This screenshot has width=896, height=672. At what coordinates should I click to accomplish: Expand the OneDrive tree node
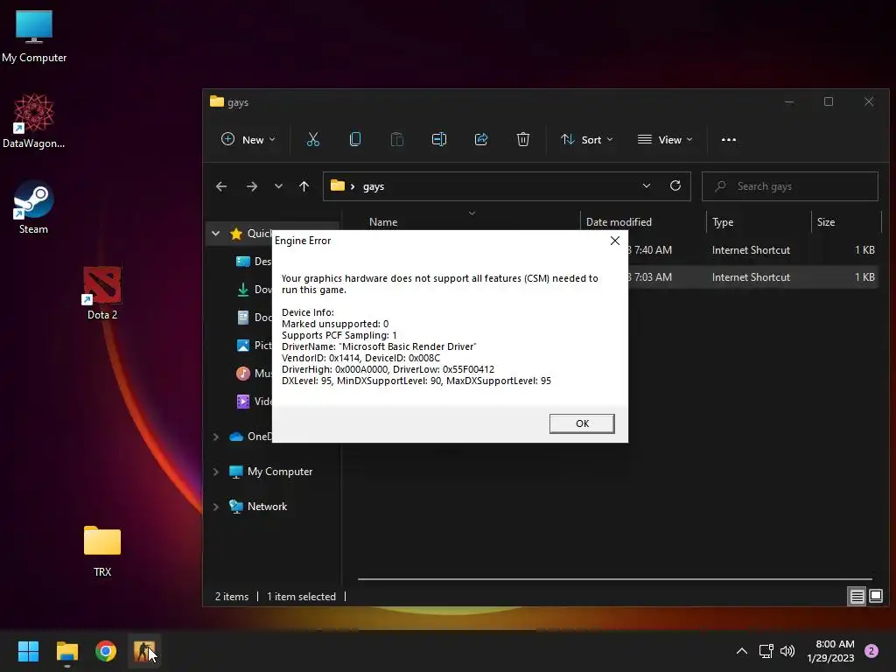[x=215, y=437]
